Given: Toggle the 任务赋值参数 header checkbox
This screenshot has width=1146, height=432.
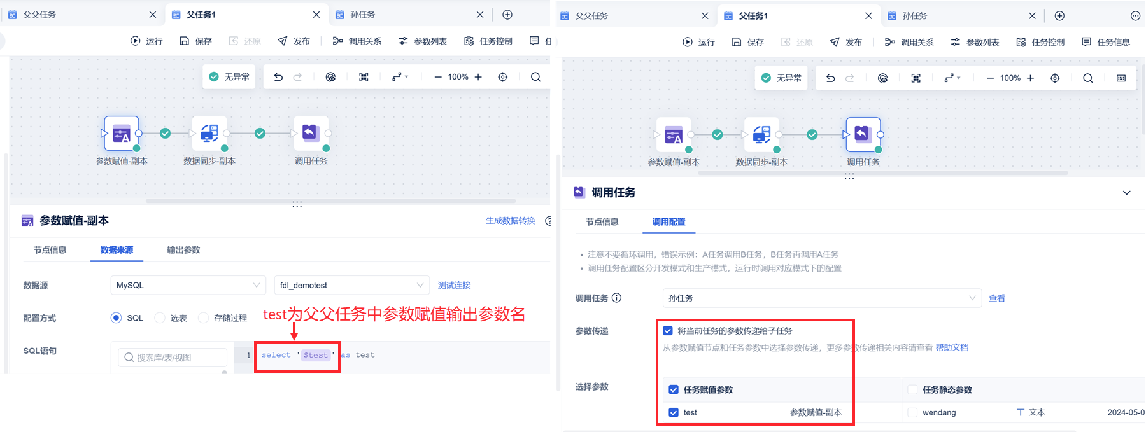Looking at the screenshot, I should coord(674,389).
